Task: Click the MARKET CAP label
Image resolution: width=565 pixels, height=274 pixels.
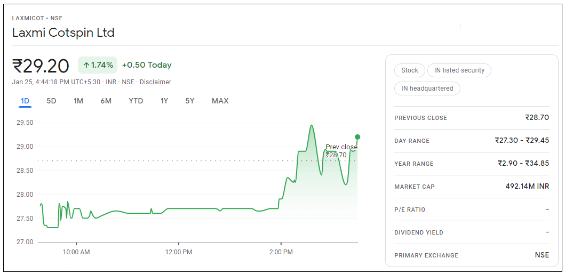Action: 415,187
